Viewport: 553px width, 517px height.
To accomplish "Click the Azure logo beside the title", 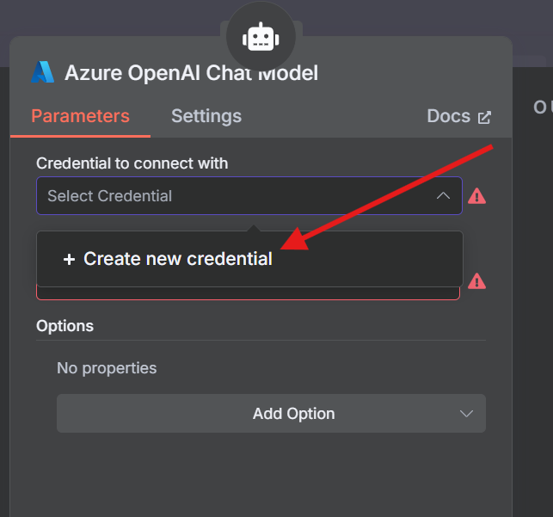I will coord(42,72).
